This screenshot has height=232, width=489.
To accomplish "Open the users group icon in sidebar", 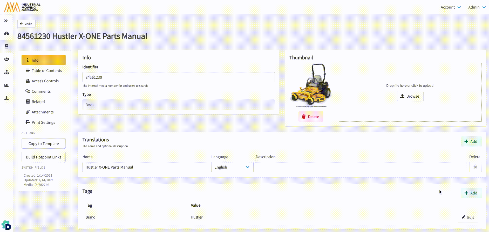I will click(x=6, y=59).
